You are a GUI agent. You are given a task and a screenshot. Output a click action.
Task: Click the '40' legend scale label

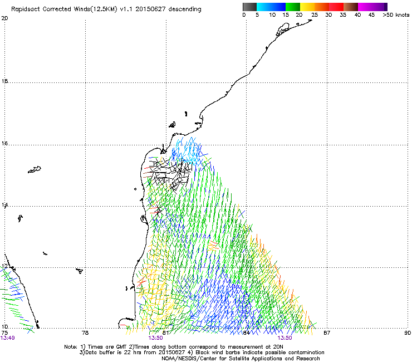(x=357, y=15)
